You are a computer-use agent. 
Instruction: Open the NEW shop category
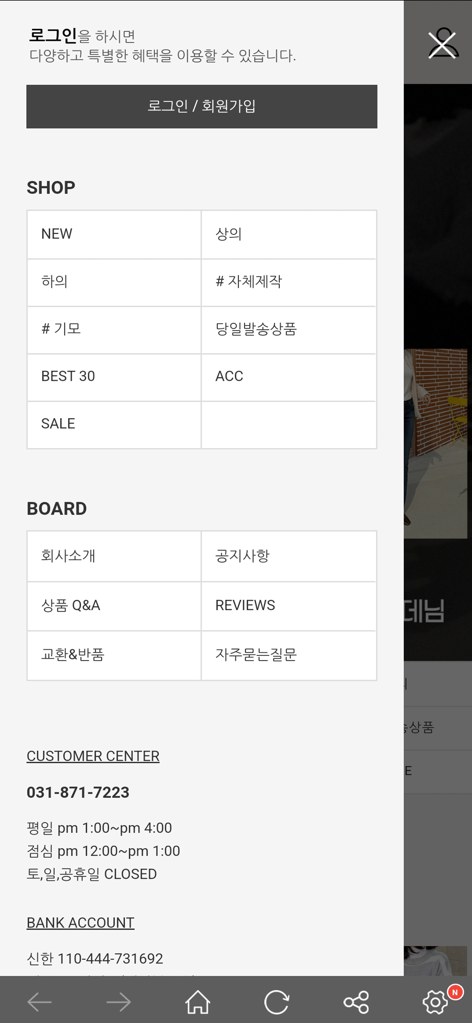tap(114, 234)
